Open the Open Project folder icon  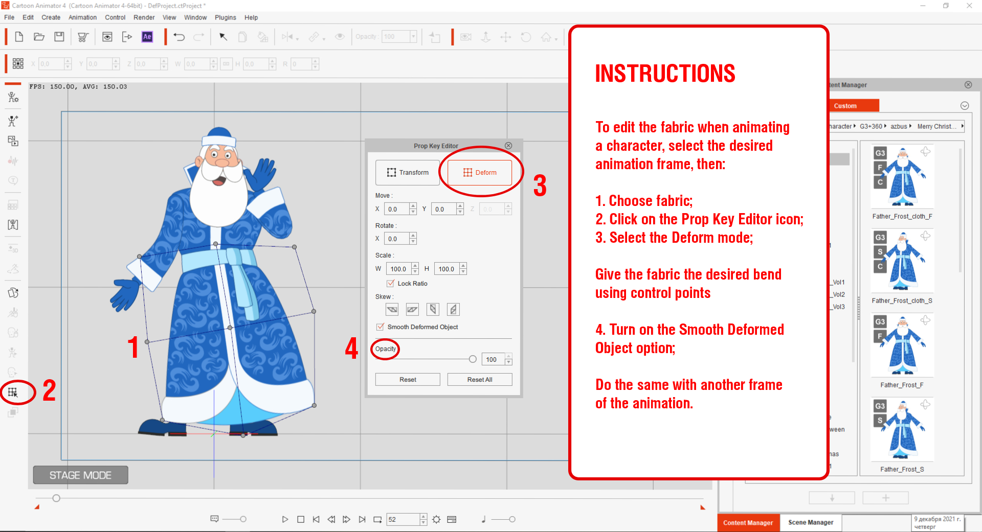[39, 37]
